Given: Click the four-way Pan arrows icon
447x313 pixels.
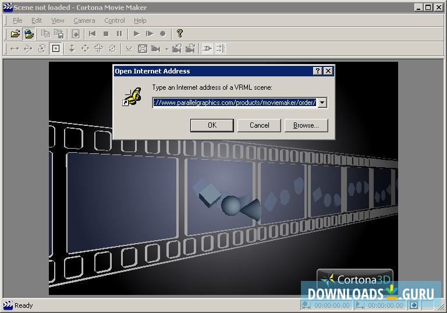Looking at the screenshot, I should click(x=85, y=49).
